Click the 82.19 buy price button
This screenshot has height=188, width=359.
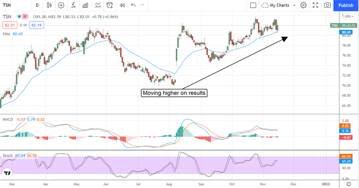click(x=36, y=25)
